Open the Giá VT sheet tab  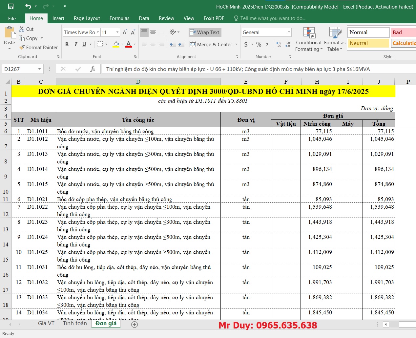pos(46,323)
